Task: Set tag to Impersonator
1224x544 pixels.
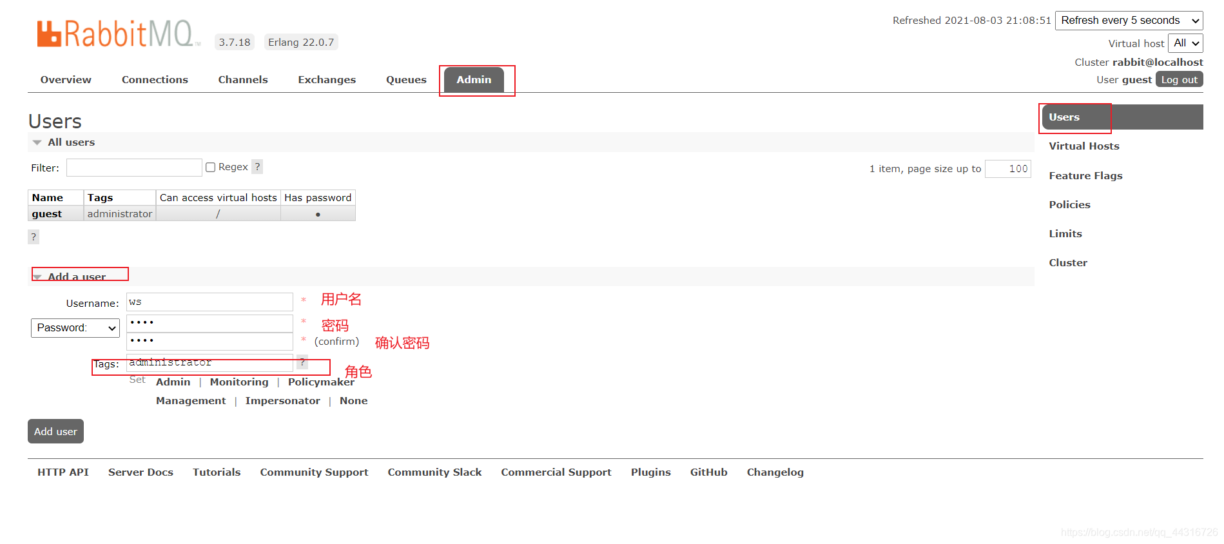Action: [282, 401]
